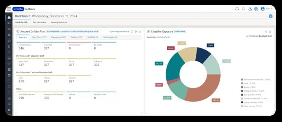Viewport: 282px width, 122px height.
Task: Click the Asset Classes badge beside Classifier Exposure
Action: tap(180, 32)
